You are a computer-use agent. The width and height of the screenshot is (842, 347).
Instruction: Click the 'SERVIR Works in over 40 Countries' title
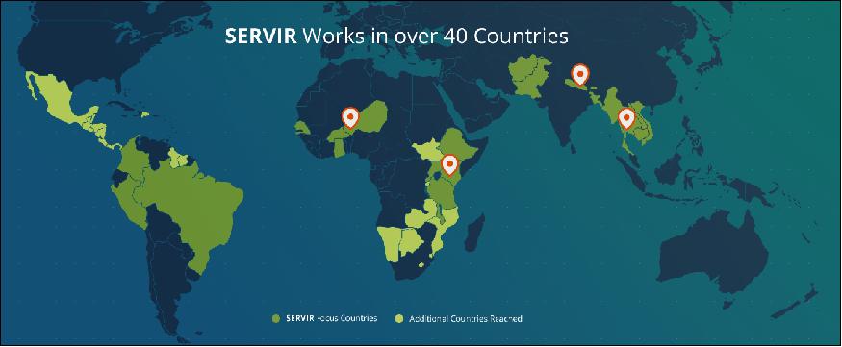(x=396, y=37)
